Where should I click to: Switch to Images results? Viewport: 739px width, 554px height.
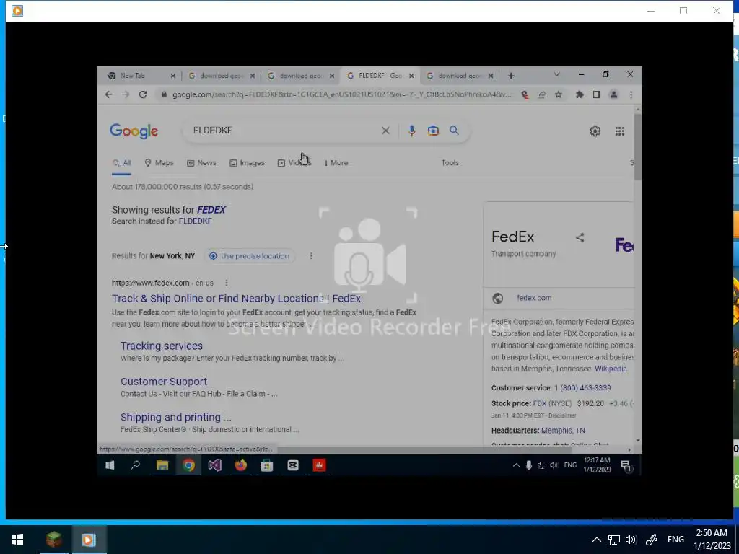pyautogui.click(x=247, y=163)
